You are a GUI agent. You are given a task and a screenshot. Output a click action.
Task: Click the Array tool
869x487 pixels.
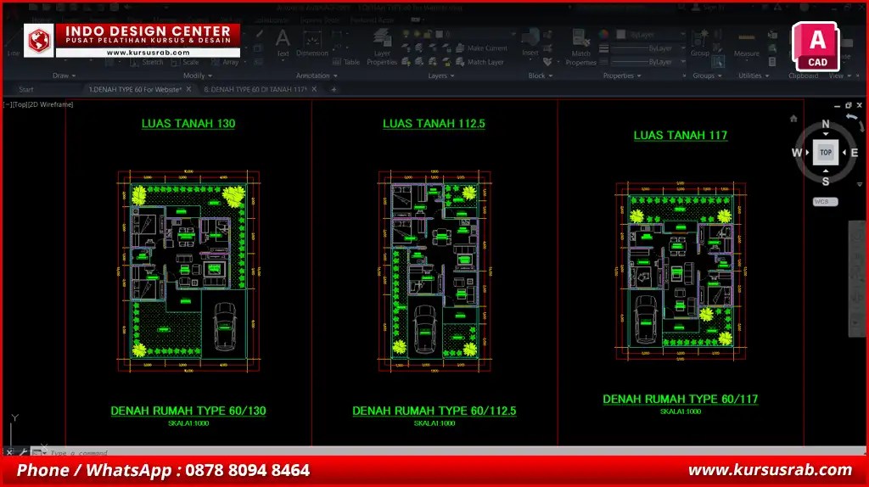pos(225,62)
